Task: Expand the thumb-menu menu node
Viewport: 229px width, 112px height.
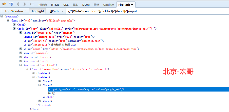Action: coord(21,33)
